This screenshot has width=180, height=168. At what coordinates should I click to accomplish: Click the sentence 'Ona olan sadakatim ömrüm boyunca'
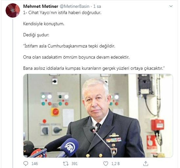(x=76, y=57)
